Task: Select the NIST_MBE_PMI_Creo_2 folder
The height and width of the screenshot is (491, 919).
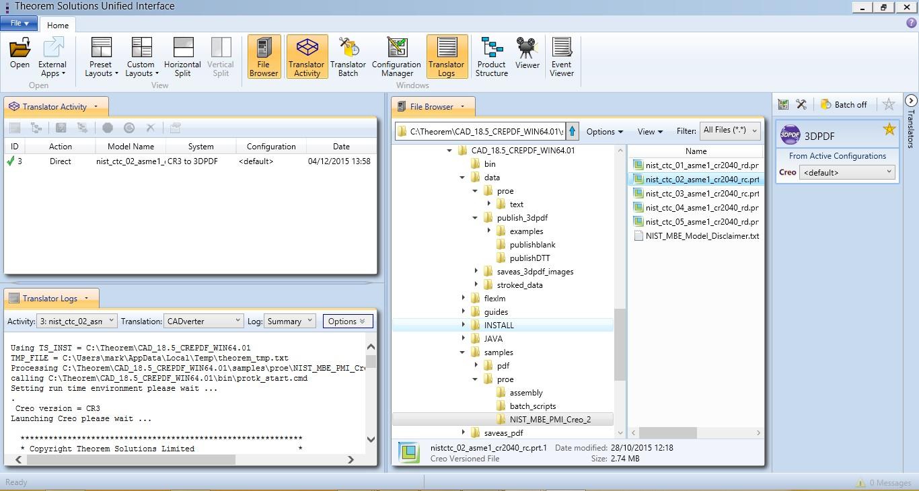Action: (550, 419)
